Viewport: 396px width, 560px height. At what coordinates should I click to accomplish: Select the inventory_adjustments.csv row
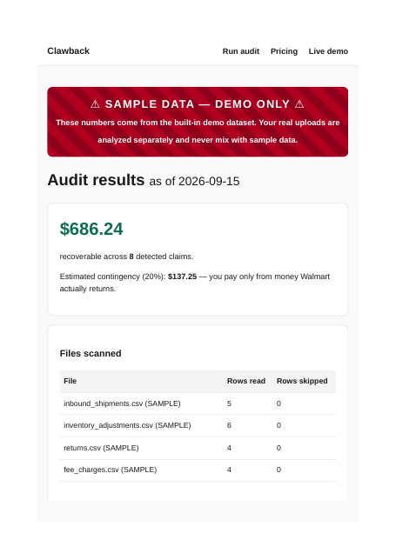point(198,425)
